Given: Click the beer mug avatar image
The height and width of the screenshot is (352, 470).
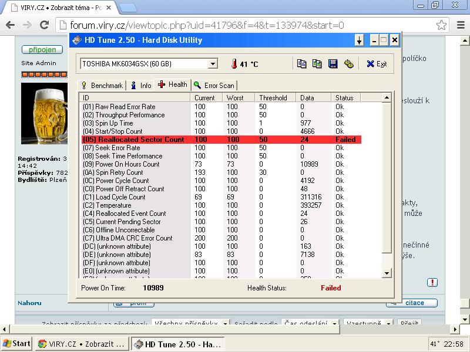Looking at the screenshot, I should [x=45, y=113].
